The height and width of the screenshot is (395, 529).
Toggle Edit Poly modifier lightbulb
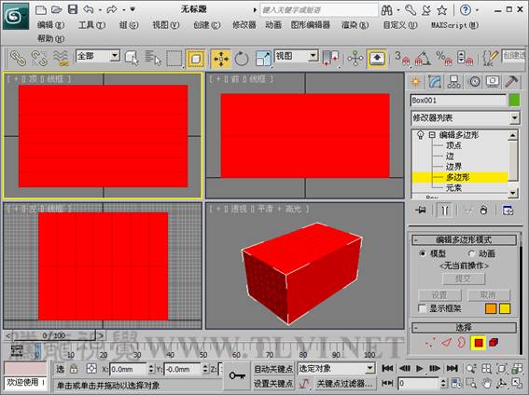coord(421,135)
